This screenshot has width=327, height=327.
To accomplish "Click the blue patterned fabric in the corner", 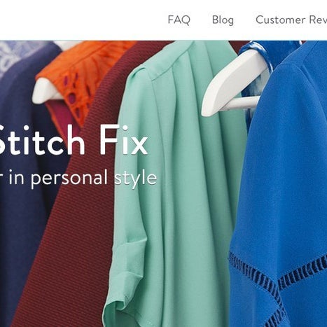I will pyautogui.click(x=14, y=55).
